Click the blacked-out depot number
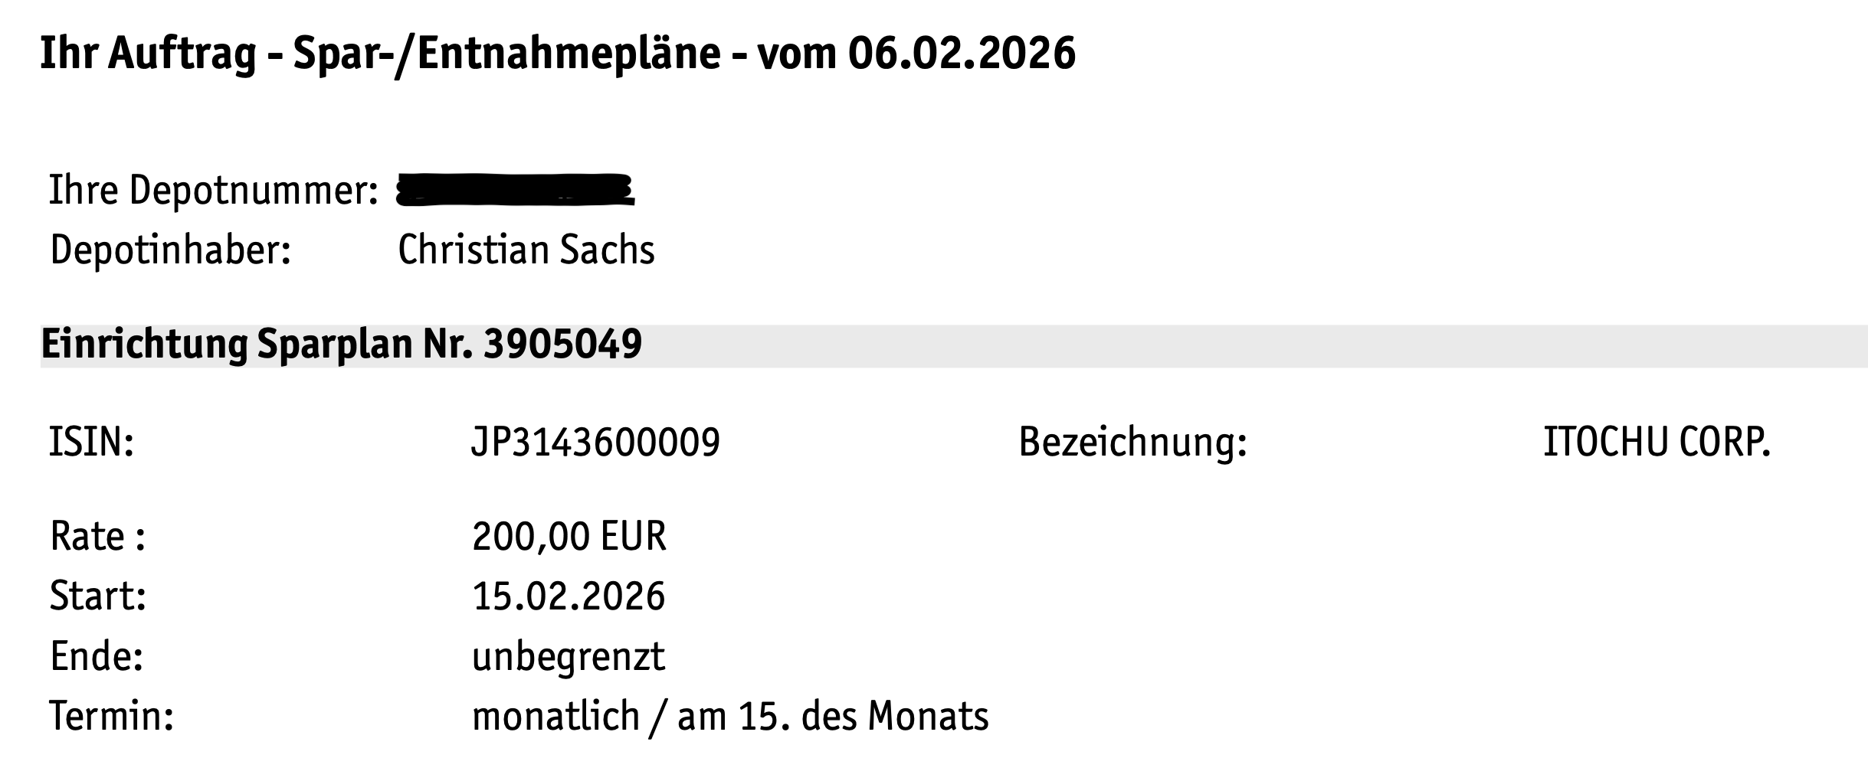 tap(515, 191)
